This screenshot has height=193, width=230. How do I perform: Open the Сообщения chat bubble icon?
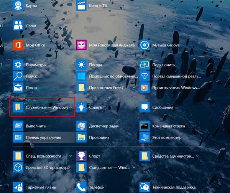145,107
